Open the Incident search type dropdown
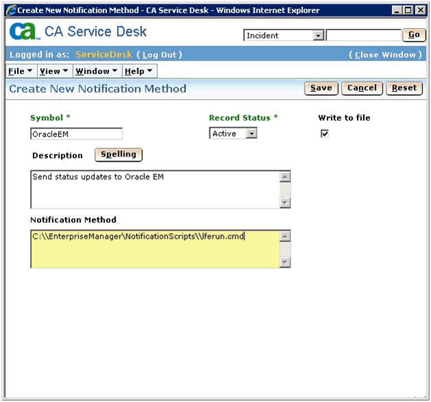This screenshot has height=402, width=431. pos(318,36)
